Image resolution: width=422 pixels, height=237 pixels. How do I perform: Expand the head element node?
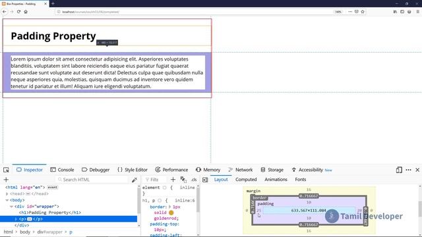click(7, 194)
